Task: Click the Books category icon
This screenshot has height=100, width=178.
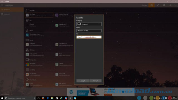Action: coord(27,40)
